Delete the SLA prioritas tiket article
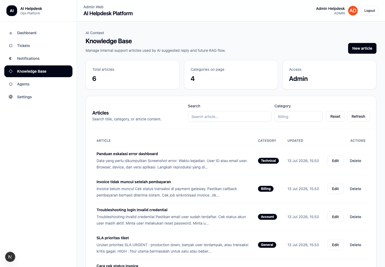The image size is (385, 267). click(x=355, y=245)
